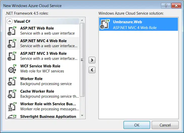The height and width of the screenshot is (133, 184).
Task: Select the 'Worker Role' title text
Action: coord(31,79)
